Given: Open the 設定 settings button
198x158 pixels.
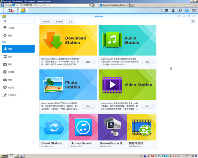Looking at the screenshot, I should 70,21.
